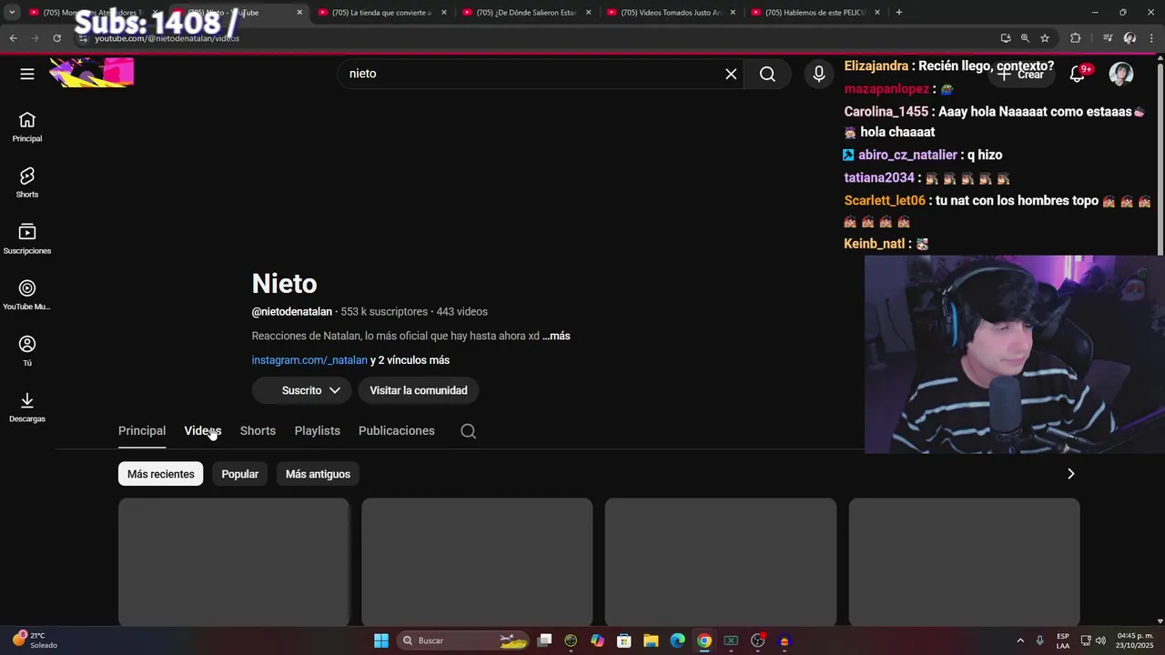Open the notifications bell

(x=1078, y=75)
